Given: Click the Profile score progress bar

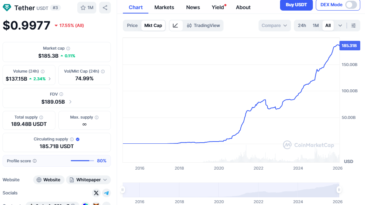Looking at the screenshot, I should pyautogui.click(x=82, y=161).
